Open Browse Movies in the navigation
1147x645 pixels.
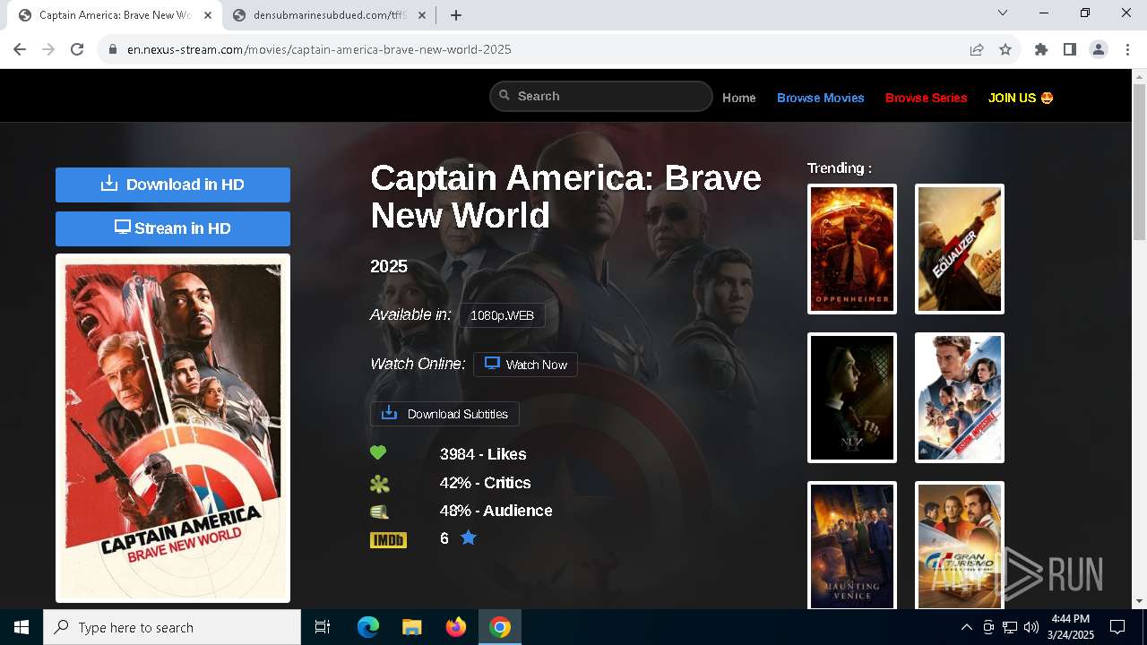click(821, 98)
